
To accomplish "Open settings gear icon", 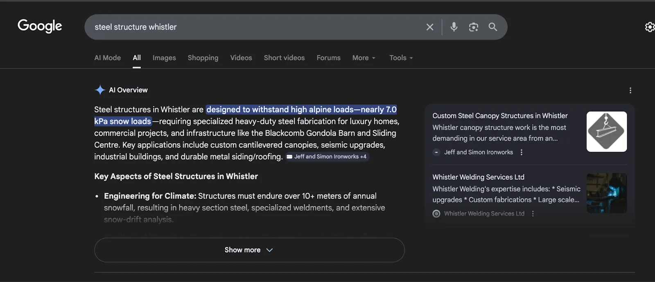I will tap(650, 27).
